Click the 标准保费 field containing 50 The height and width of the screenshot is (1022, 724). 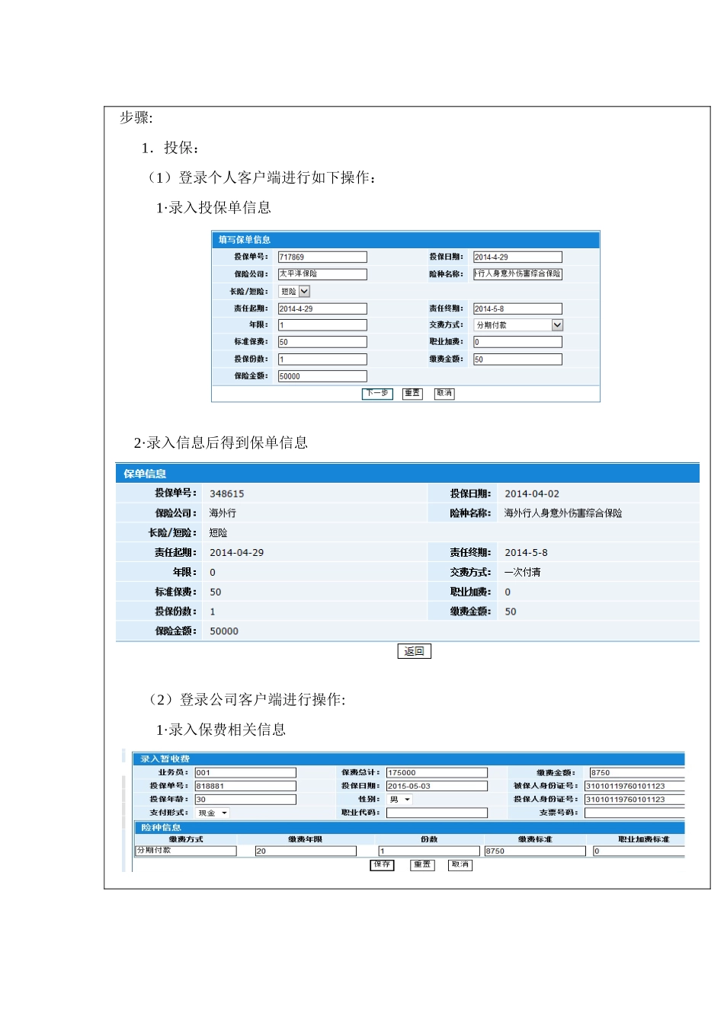click(322, 342)
